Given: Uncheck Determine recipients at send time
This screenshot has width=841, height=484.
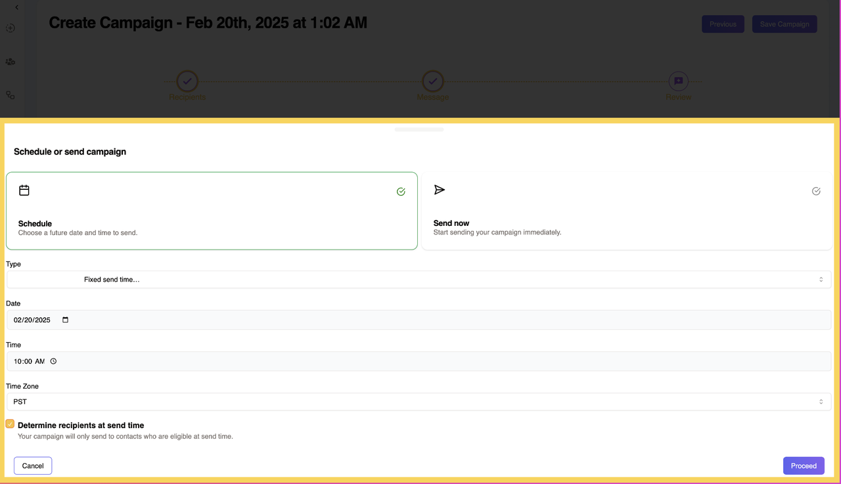Looking at the screenshot, I should pyautogui.click(x=9, y=424).
